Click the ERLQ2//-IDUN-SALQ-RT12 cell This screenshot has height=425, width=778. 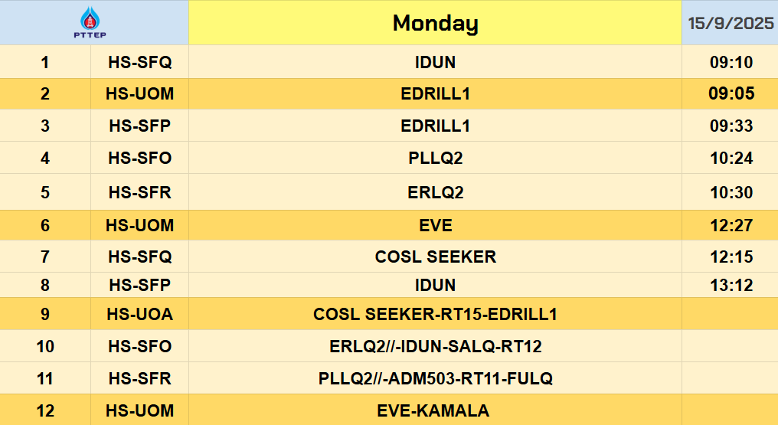click(435, 347)
